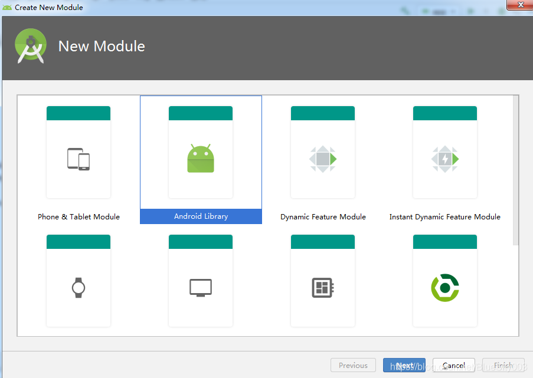
Task: Select the green circular logo module icon
Action: pos(445,288)
